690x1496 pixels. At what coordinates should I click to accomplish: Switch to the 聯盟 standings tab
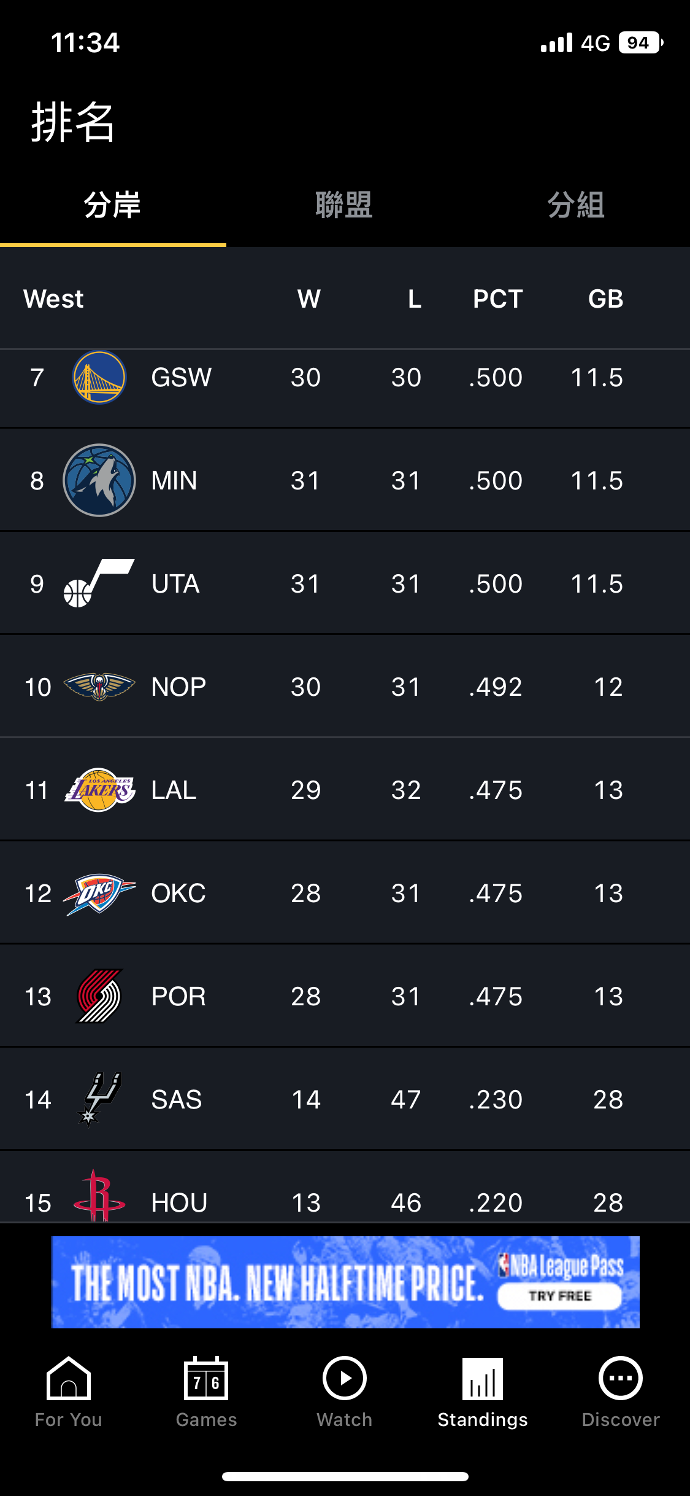click(x=344, y=205)
